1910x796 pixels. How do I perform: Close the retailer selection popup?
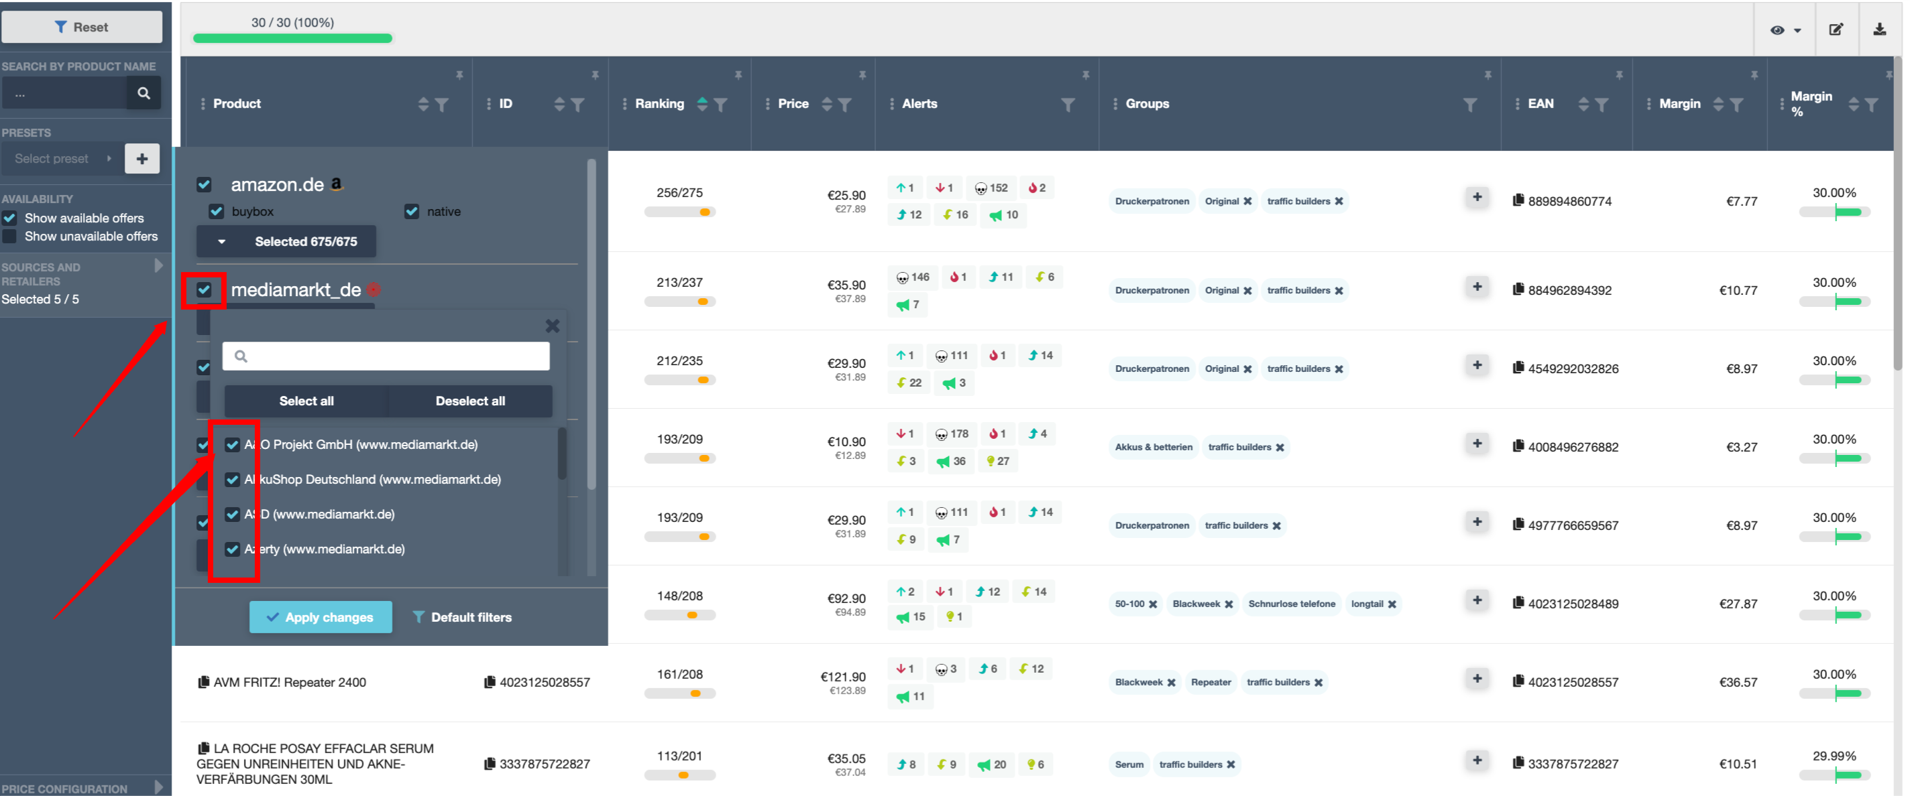[x=553, y=326]
